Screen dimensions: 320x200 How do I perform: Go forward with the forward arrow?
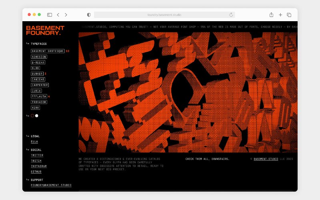(66, 15)
